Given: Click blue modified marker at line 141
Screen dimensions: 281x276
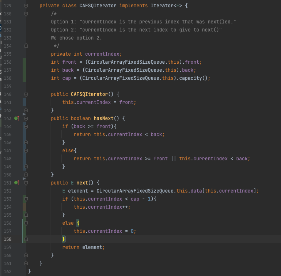Looking at the screenshot, I should pyautogui.click(x=24, y=102).
